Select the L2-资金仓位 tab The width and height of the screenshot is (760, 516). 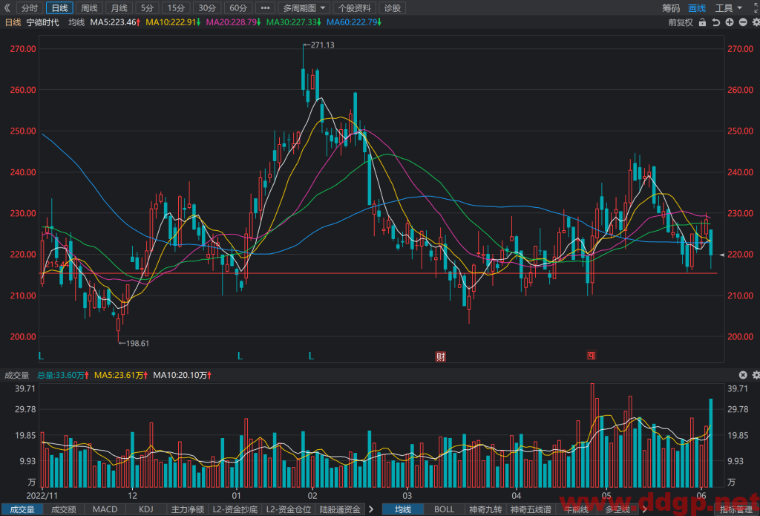tap(289, 509)
